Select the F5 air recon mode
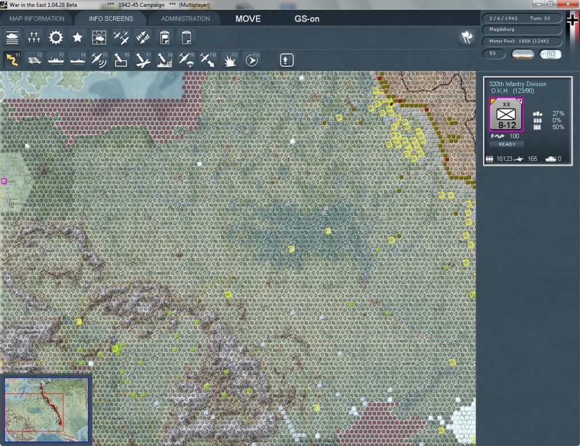The height and width of the screenshot is (446, 580). coord(99,60)
